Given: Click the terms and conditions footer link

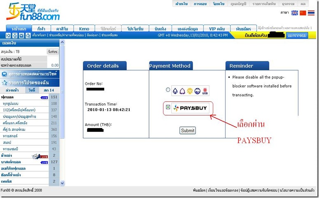Looking at the screenshot, I should (x=223, y=190).
